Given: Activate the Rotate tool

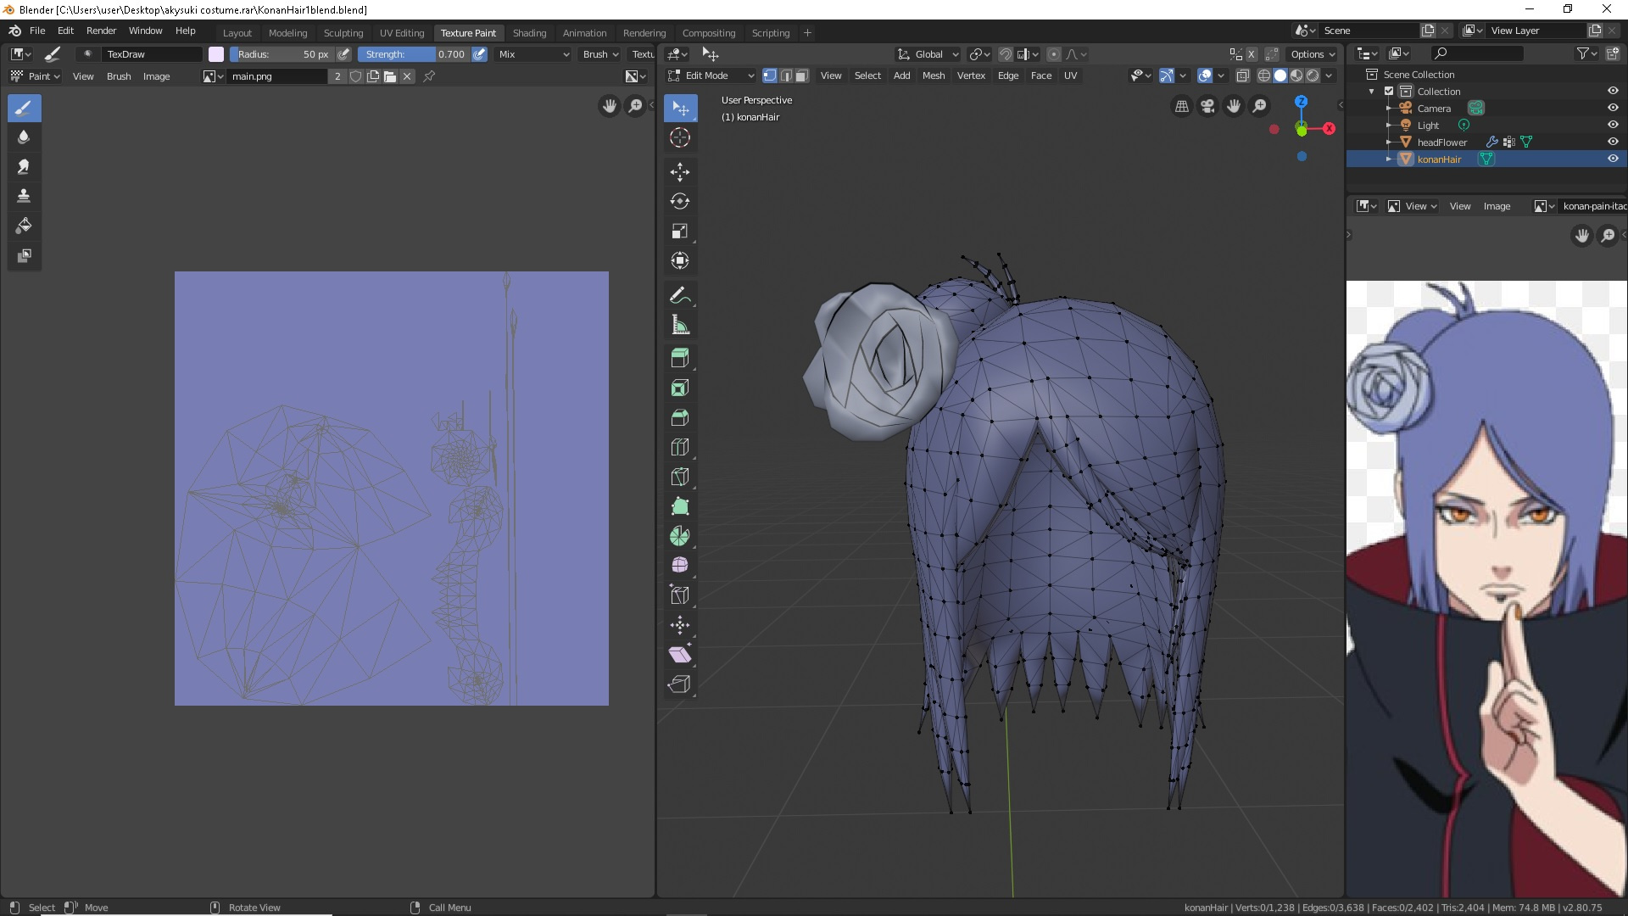Looking at the screenshot, I should pyautogui.click(x=680, y=202).
